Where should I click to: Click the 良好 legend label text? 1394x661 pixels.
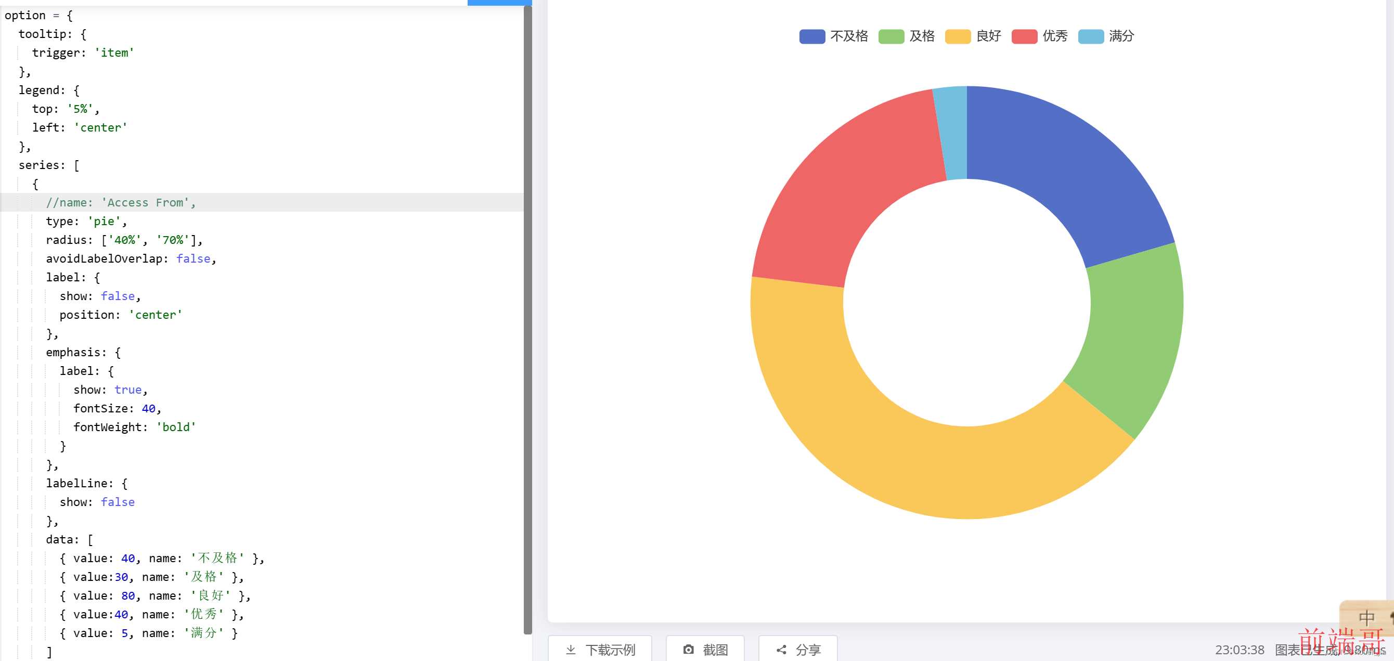pos(988,36)
